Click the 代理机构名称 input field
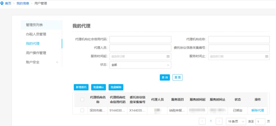276x126 pixels. tap(239, 39)
